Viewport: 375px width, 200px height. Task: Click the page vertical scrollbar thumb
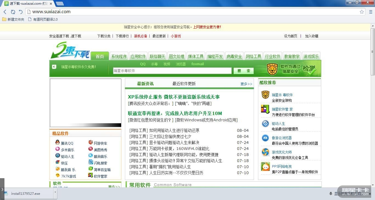click(x=373, y=51)
